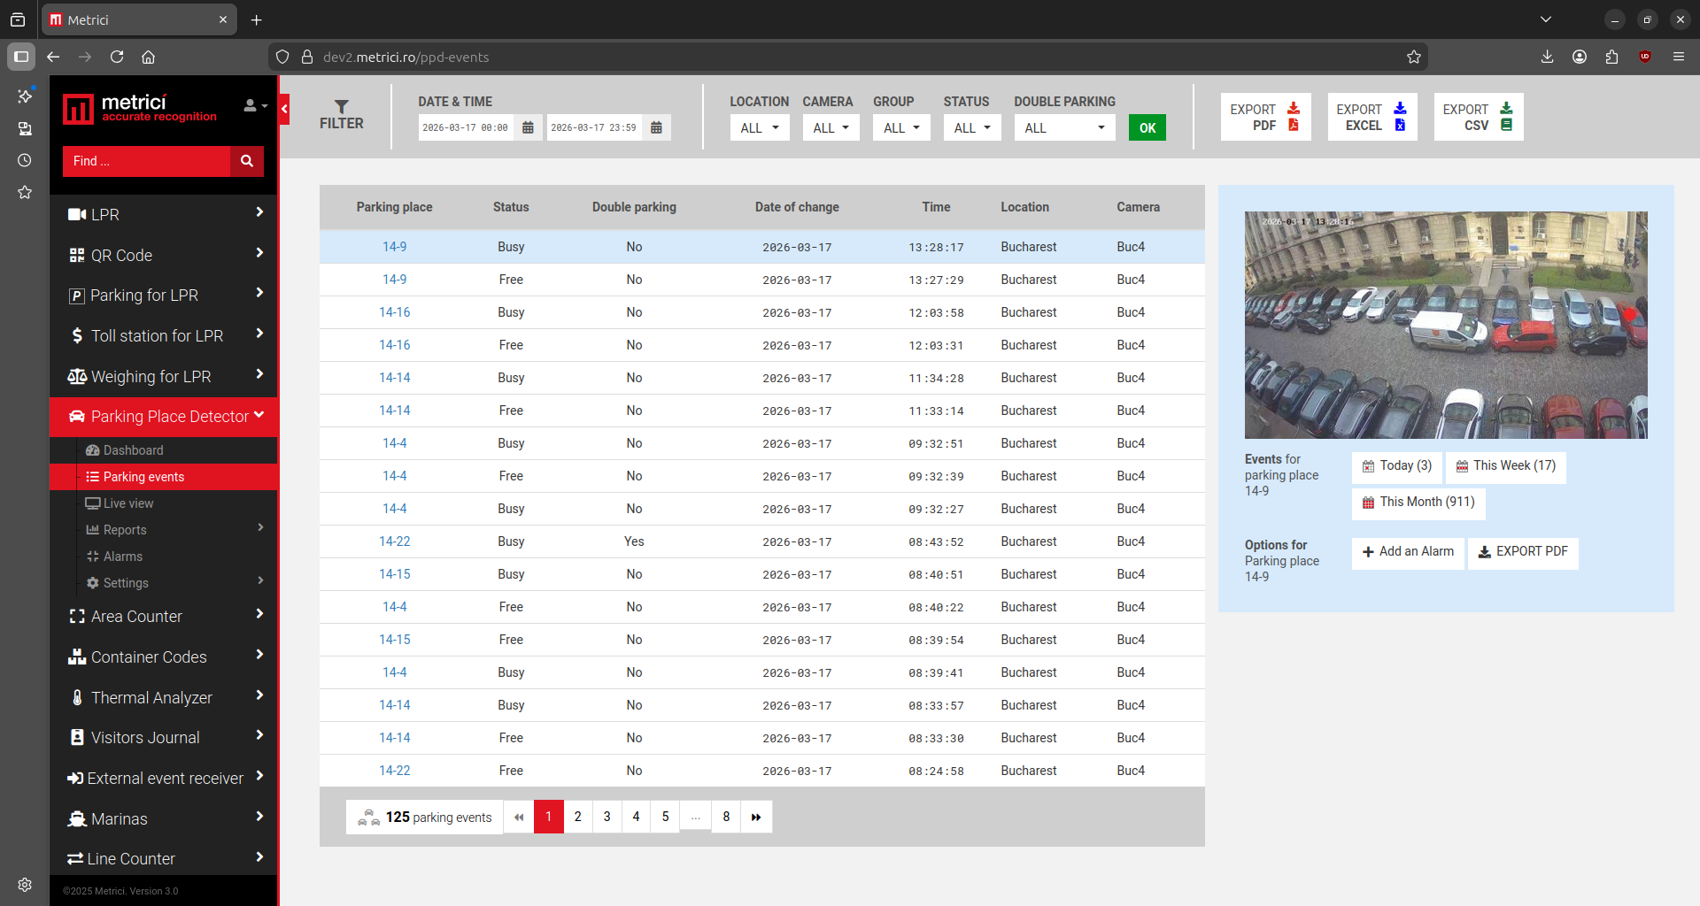Viewport: 1700px width, 906px height.
Task: Toggle the browser sidebar panel button
Action: click(x=21, y=57)
